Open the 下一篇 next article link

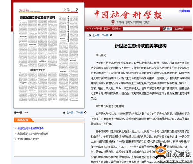(105, 35)
